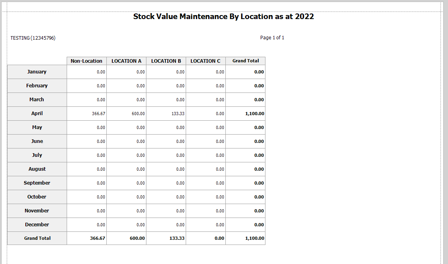Image resolution: width=448 pixels, height=264 pixels.
Task: Select April LOCATION B value 133.33
Action: [x=166, y=114]
